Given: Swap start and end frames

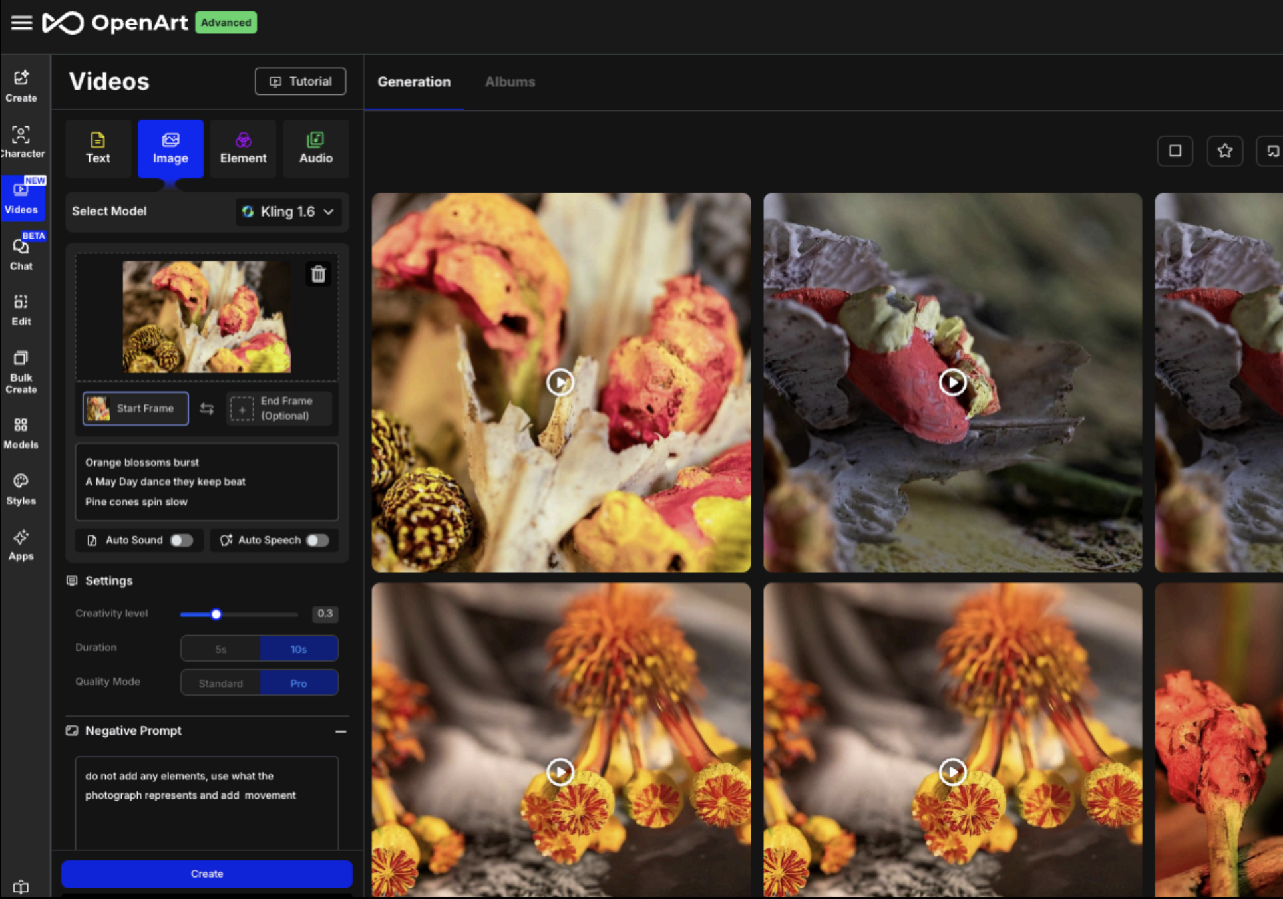Looking at the screenshot, I should click(x=207, y=408).
